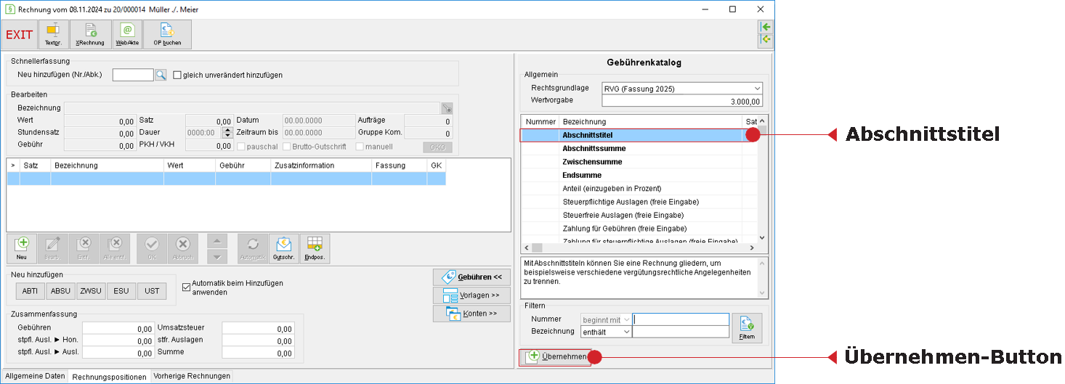Click the XRechnung toolbar icon

[x=91, y=35]
